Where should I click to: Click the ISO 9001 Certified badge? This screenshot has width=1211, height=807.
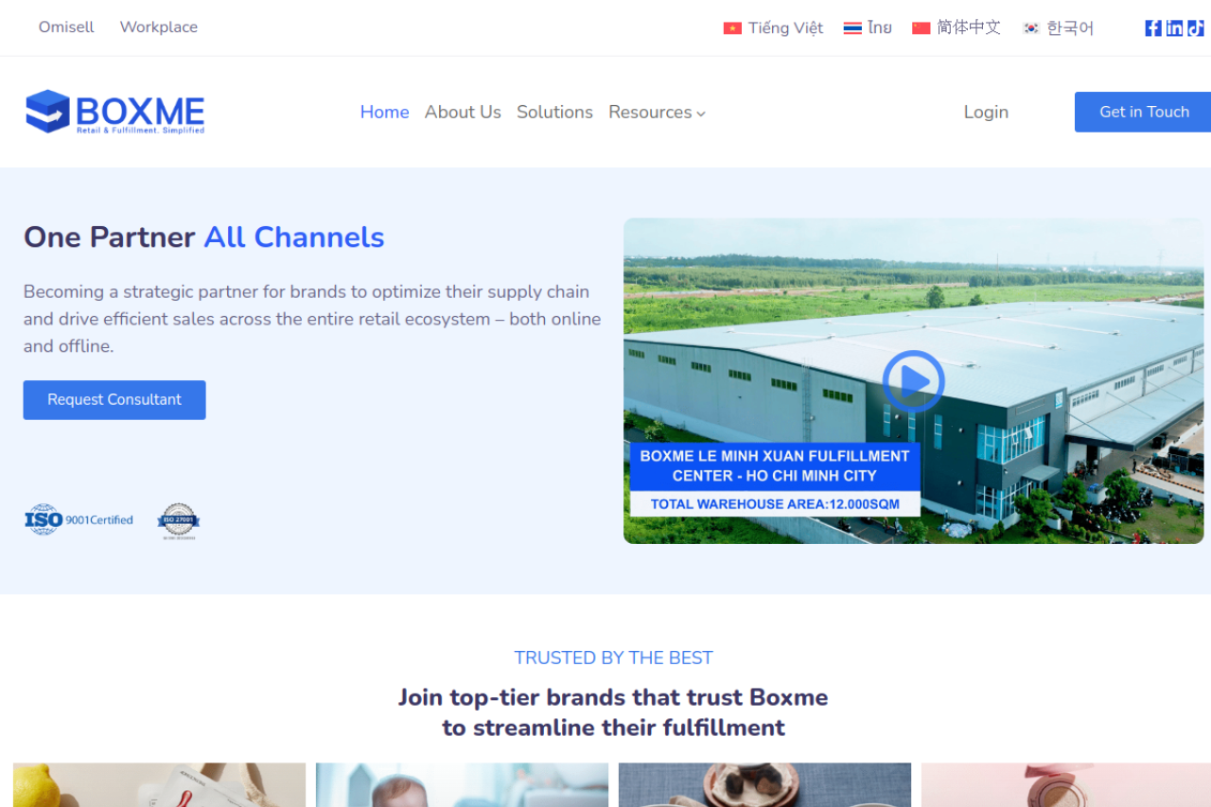click(79, 519)
